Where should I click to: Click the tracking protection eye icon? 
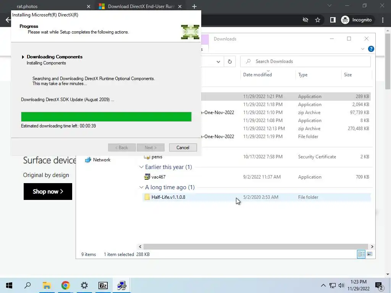(x=305, y=20)
